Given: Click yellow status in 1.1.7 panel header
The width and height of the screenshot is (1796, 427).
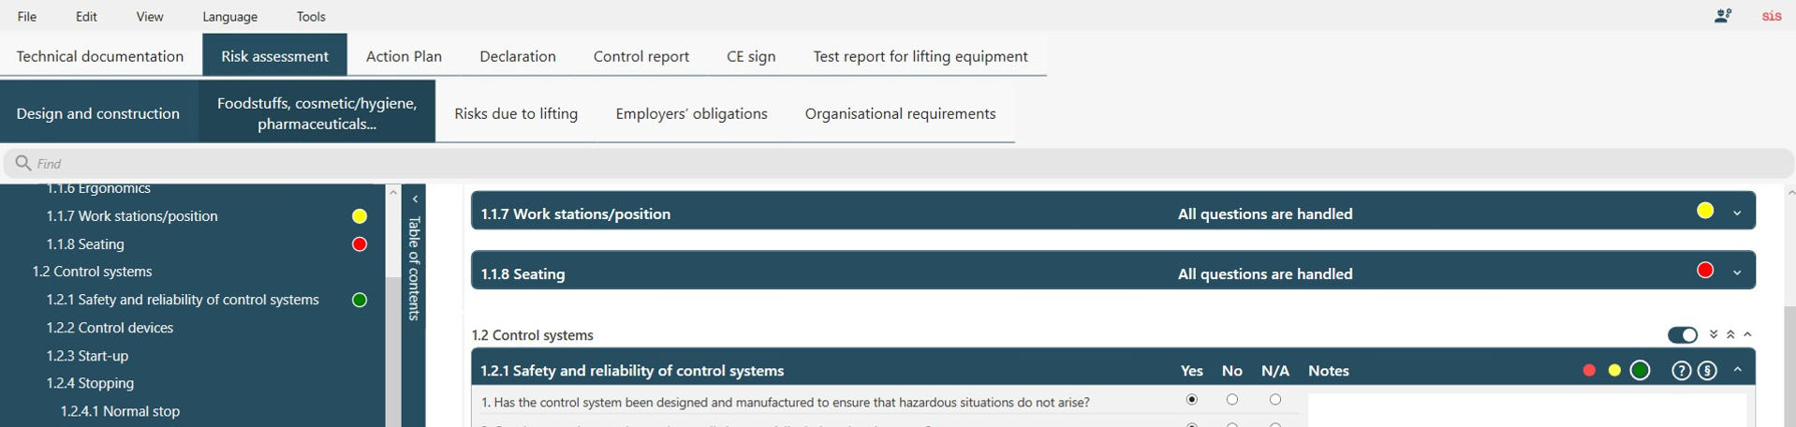Looking at the screenshot, I should 1705,211.
